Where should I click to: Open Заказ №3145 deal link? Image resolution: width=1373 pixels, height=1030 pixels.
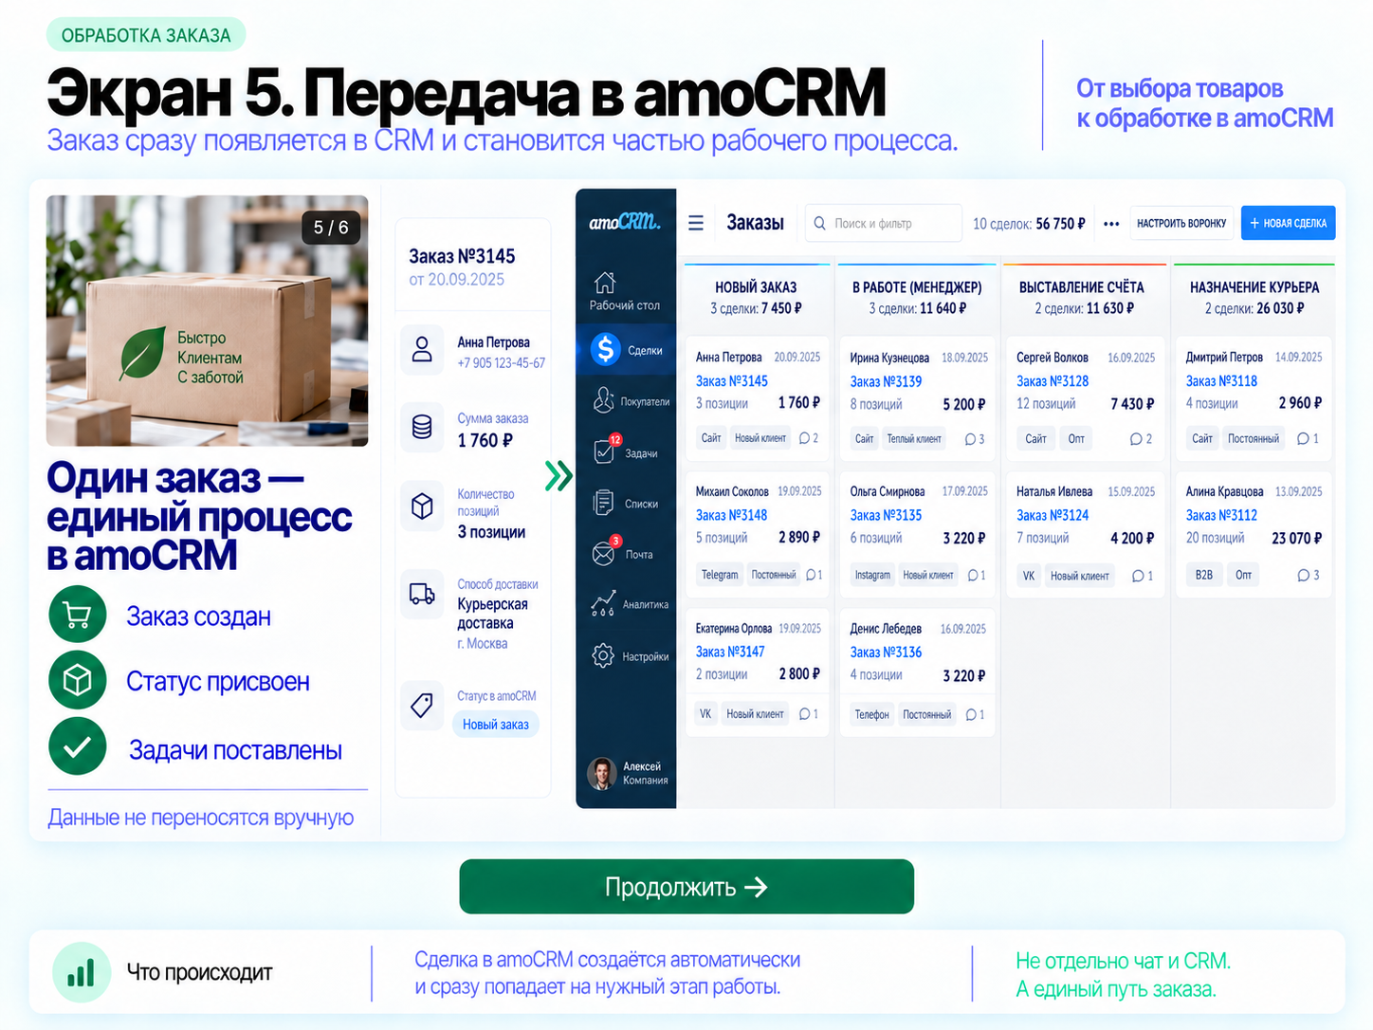tap(732, 381)
